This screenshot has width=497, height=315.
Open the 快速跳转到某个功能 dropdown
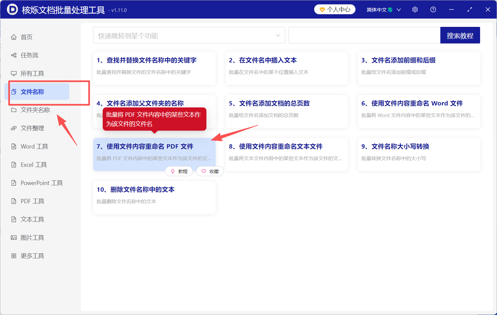pos(189,35)
